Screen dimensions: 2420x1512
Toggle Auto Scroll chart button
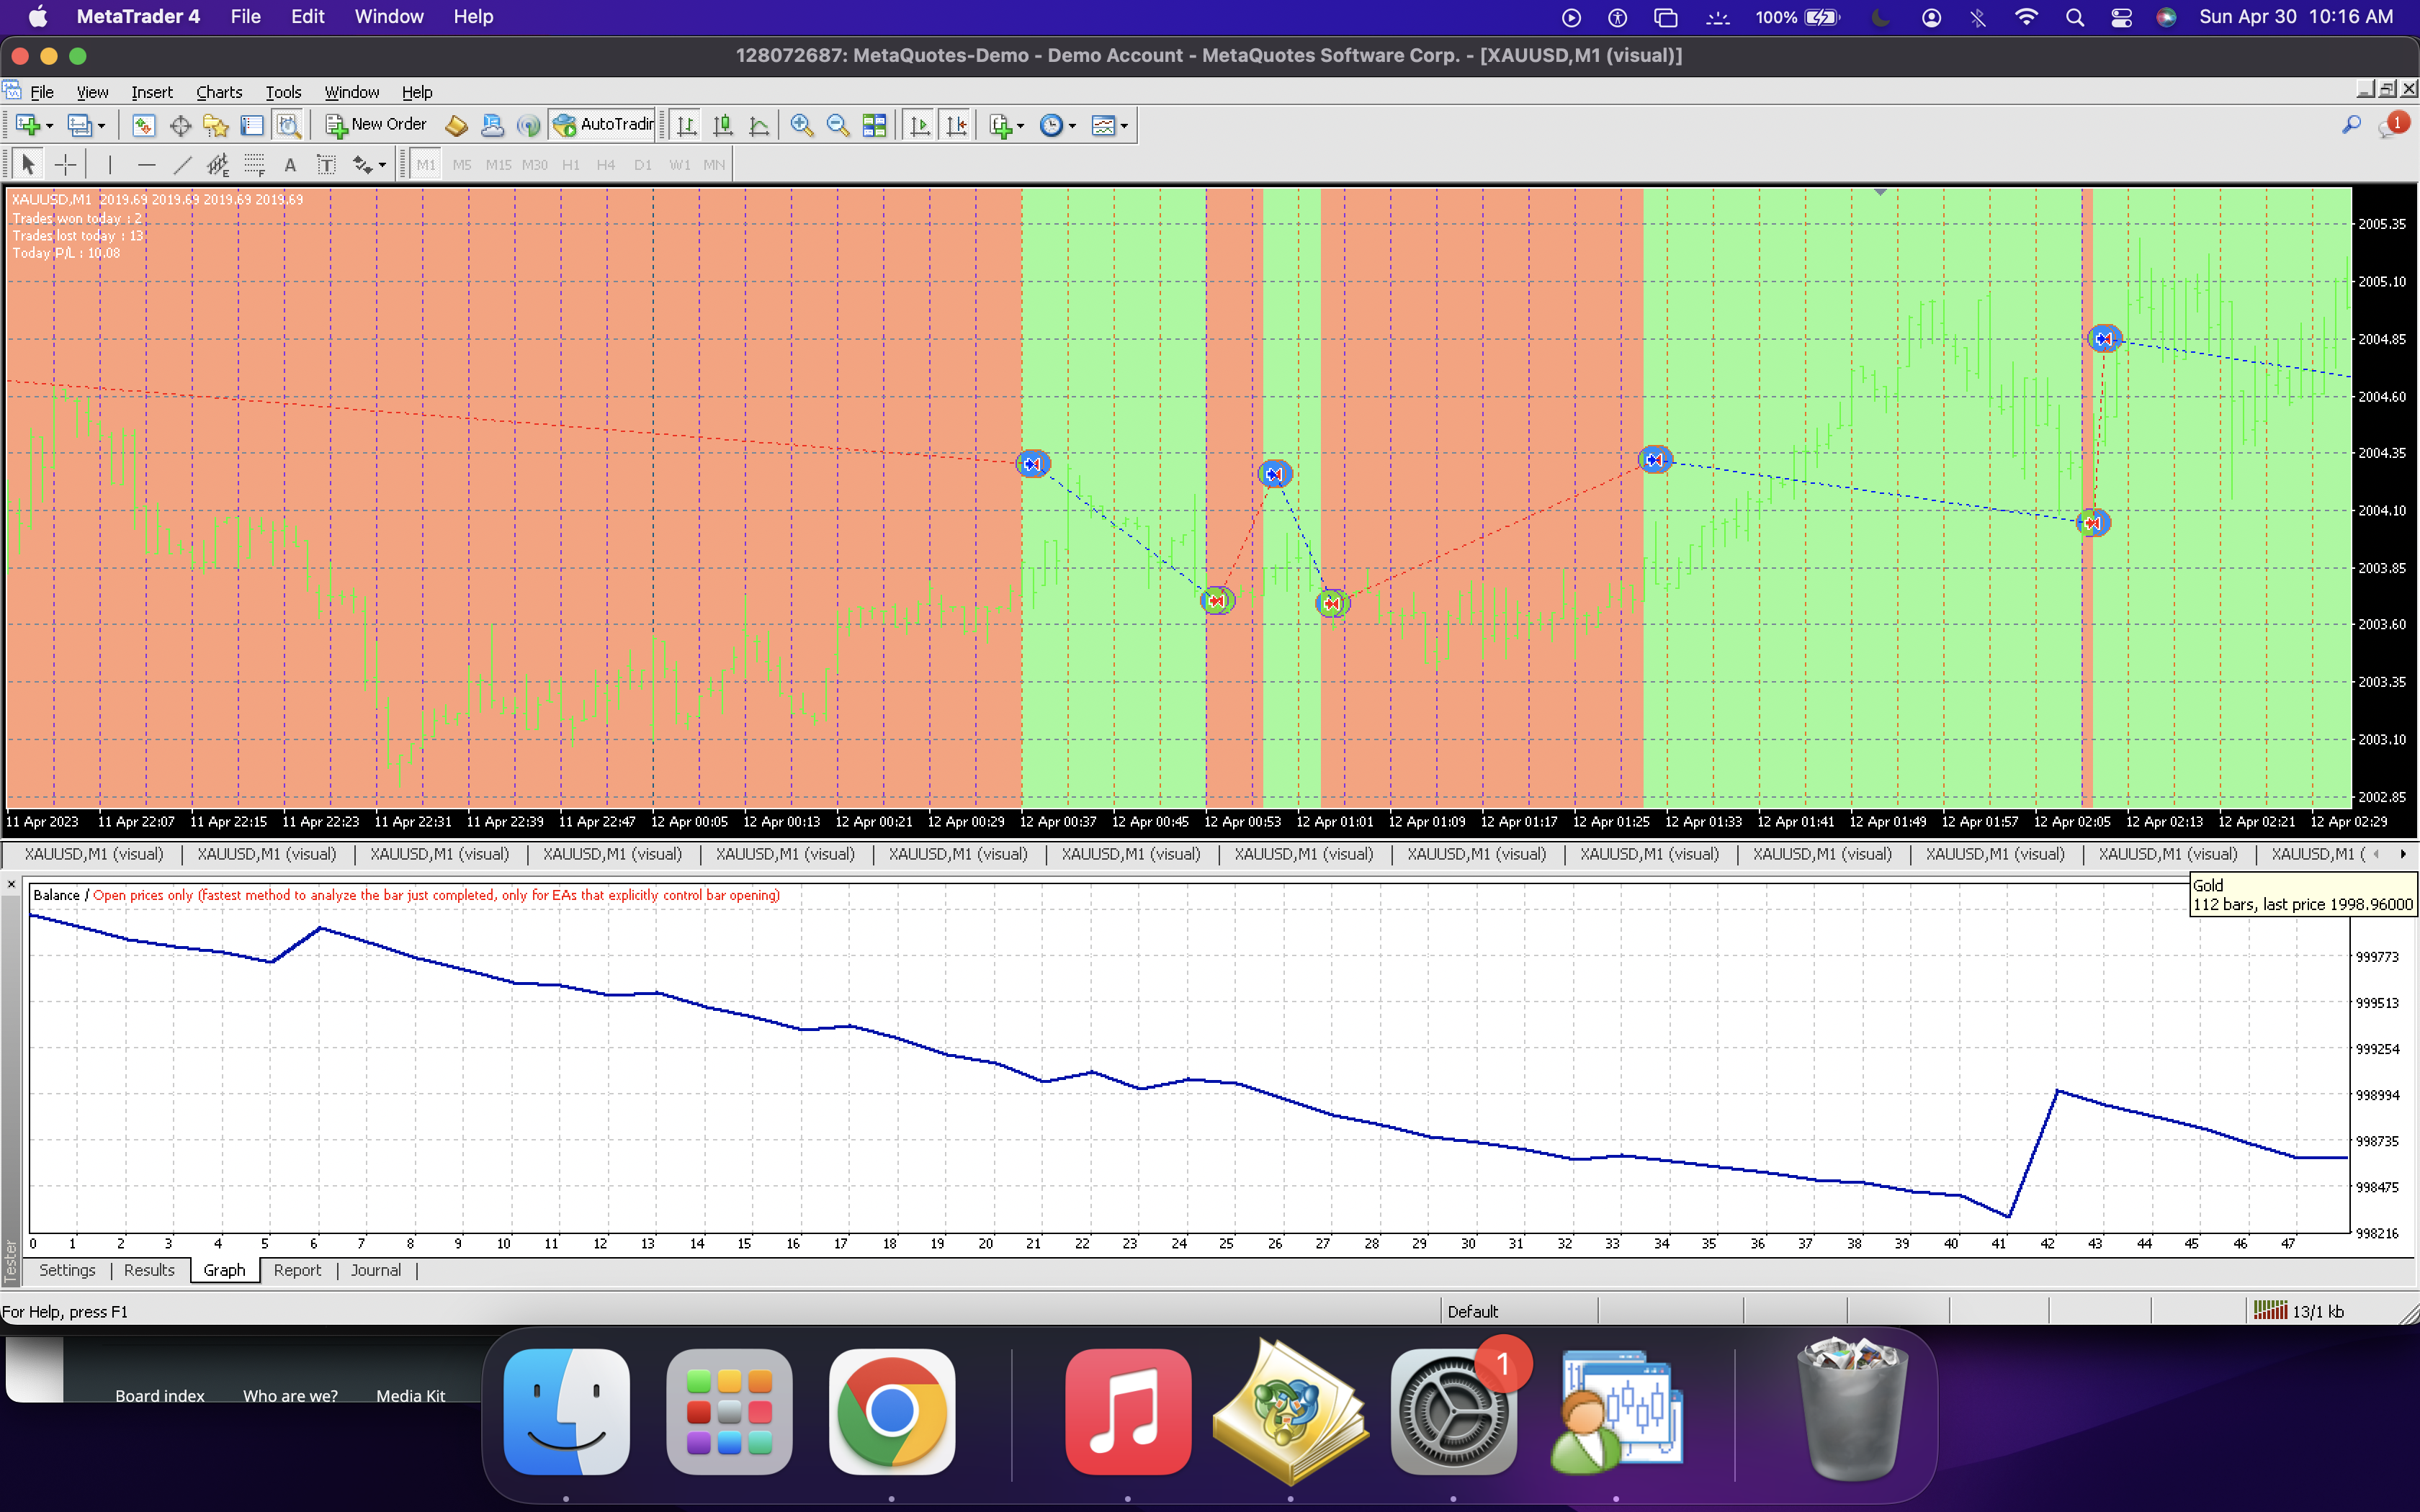click(920, 125)
